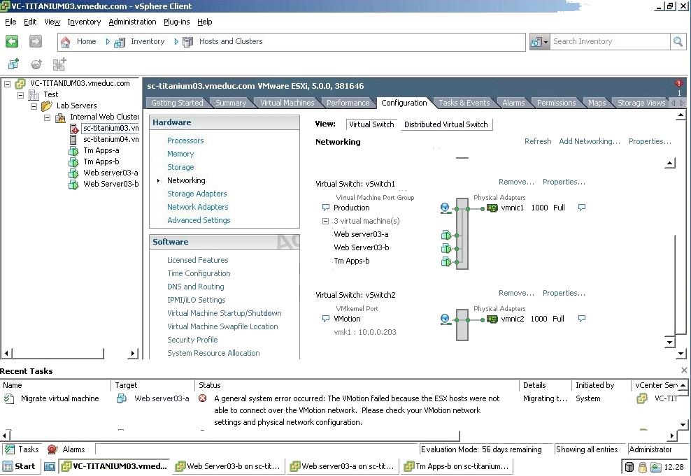
Task: Click the Search Inventory magnifier icon
Action: [678, 42]
